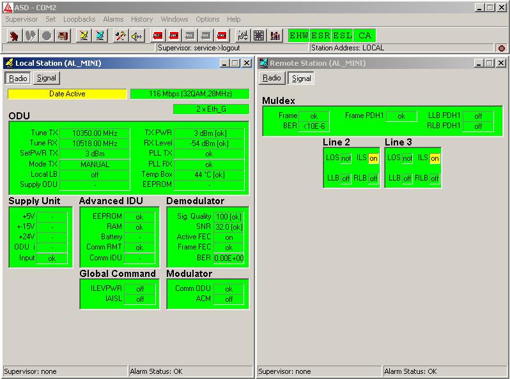Open the Windows menu
Viewport: 510px width, 379px height.
click(174, 19)
